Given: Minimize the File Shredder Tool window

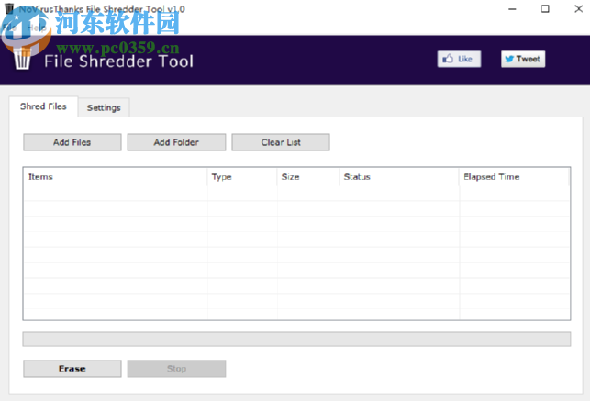Looking at the screenshot, I should click(512, 9).
